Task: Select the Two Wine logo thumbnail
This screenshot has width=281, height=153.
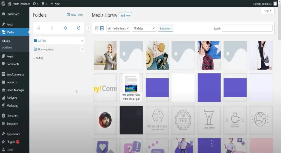Action: tap(209, 120)
